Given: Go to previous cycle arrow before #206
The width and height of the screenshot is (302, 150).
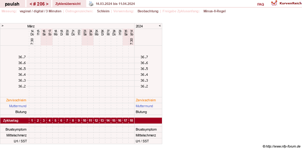Looking at the screenshot, I should click(x=31, y=4).
